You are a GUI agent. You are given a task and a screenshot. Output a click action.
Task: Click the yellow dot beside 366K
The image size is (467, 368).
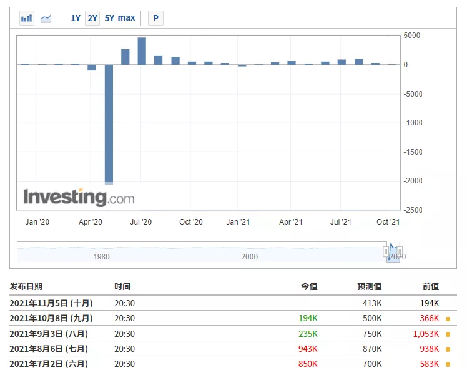pos(448,319)
